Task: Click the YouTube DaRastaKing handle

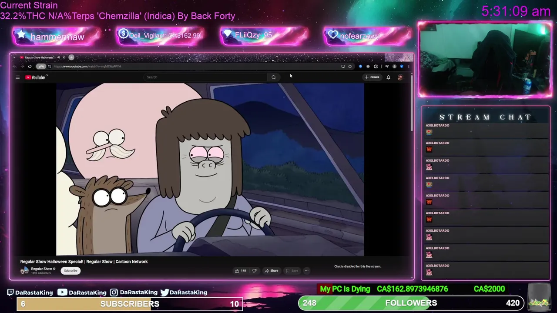Action: point(82,293)
